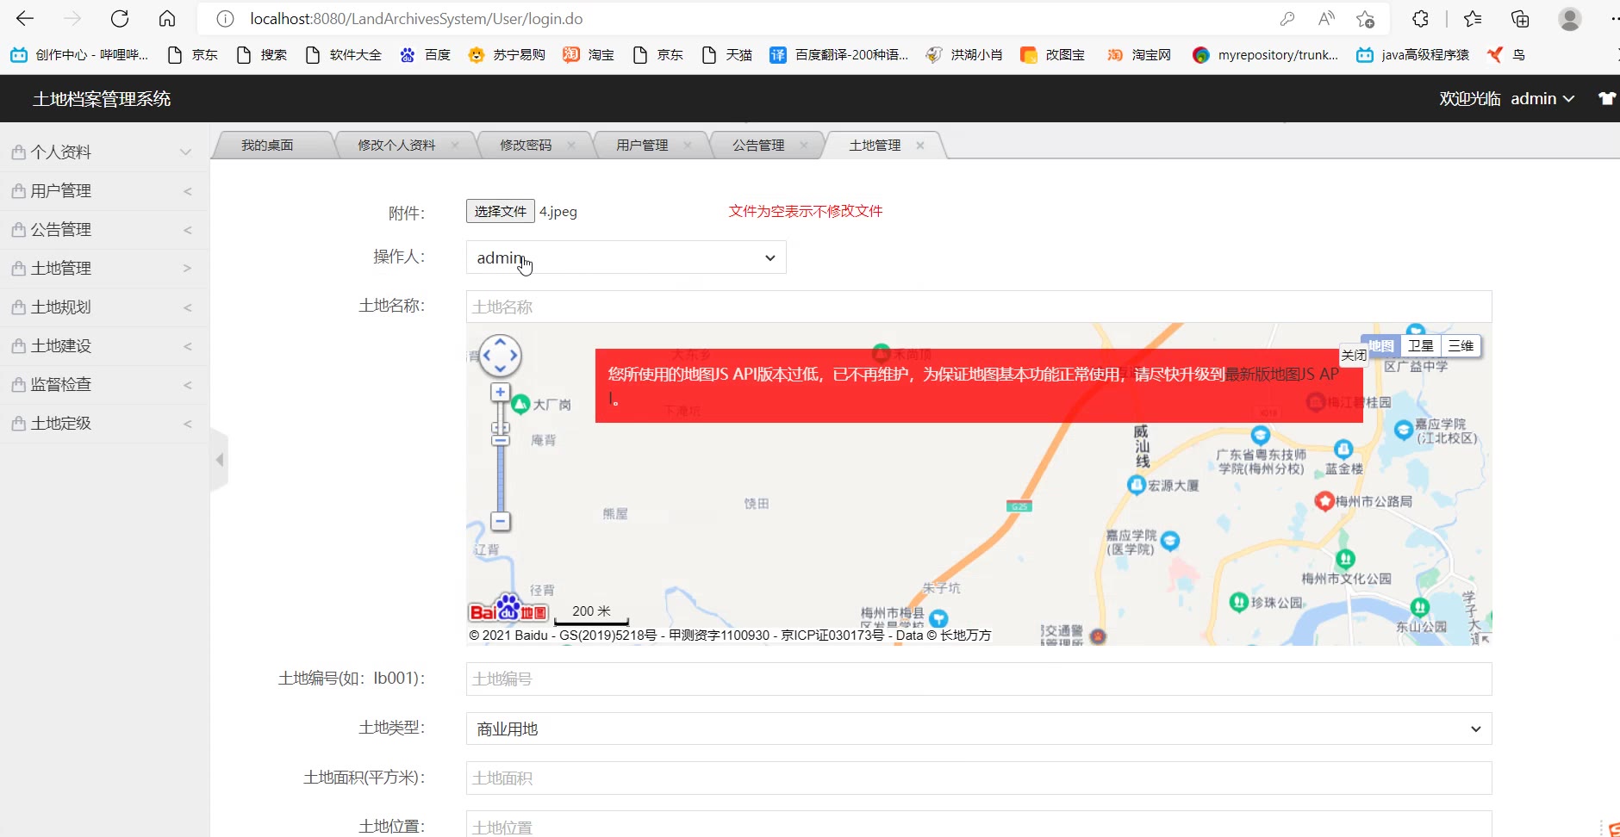1620x837 pixels.
Task: Open the 操作人 admin dropdown
Action: (626, 257)
